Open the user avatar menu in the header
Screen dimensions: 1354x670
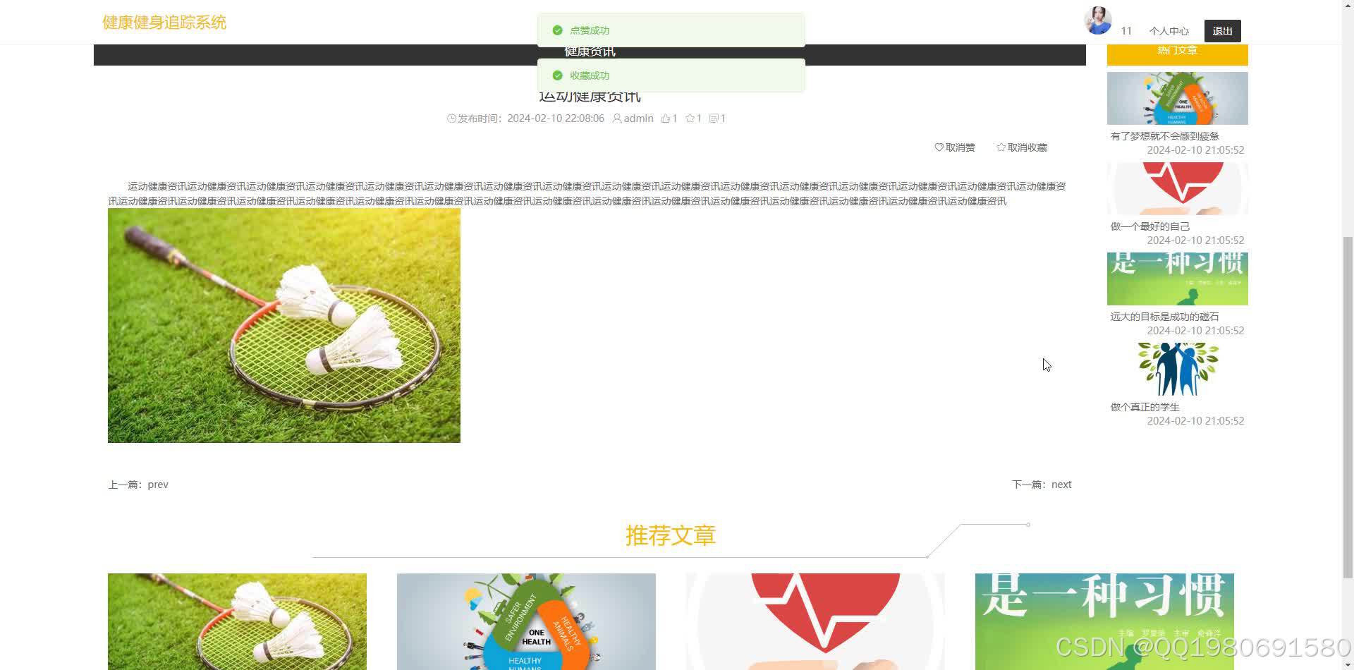(1097, 20)
